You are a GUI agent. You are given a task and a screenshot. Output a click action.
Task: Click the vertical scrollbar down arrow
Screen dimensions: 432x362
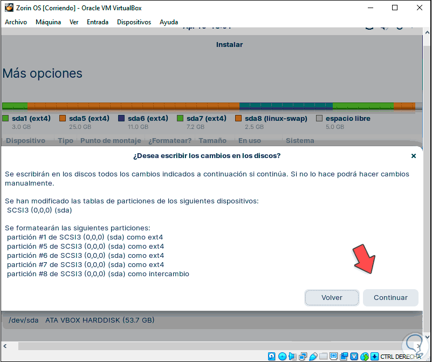click(427, 337)
